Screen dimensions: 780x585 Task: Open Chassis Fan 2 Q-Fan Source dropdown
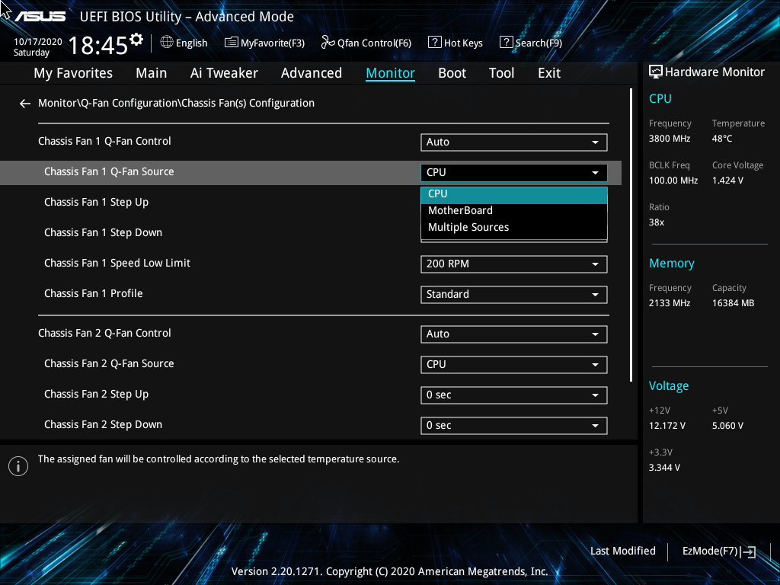(x=514, y=365)
